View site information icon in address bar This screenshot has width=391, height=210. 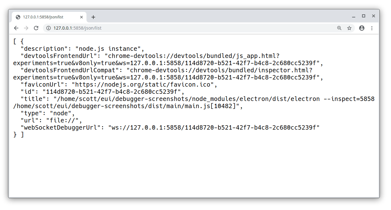(x=48, y=28)
